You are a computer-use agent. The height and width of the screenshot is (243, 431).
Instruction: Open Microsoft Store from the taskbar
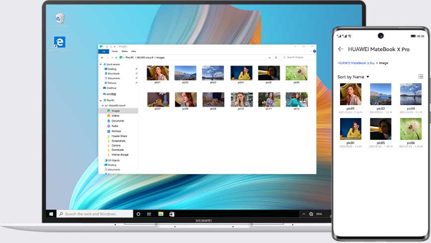point(172,214)
